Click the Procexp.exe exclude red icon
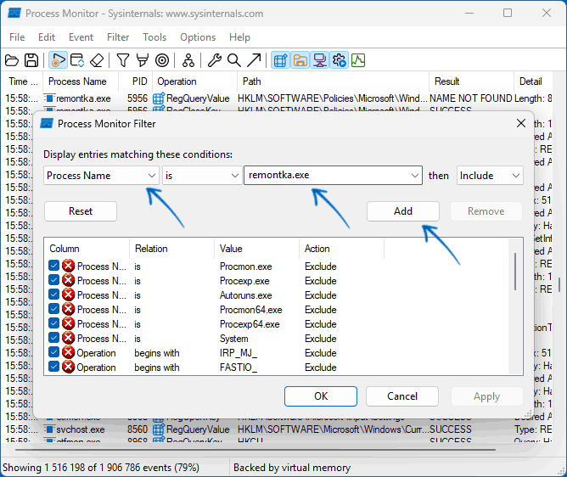Image resolution: width=567 pixels, height=477 pixels. [x=69, y=280]
